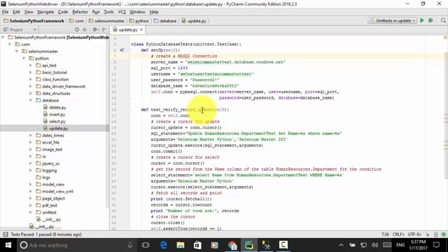This screenshot has width=448, height=252.
Task: Click PyCharm icon on the taskbar
Action: click(x=249, y=245)
